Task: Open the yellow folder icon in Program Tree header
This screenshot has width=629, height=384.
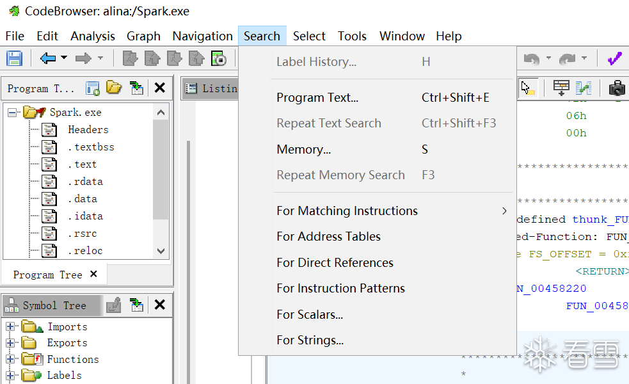Action: coord(114,88)
